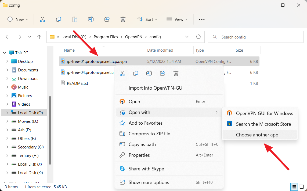Open the three-dot See more menu
The height and width of the screenshot is (191, 307).
tap(202, 19)
